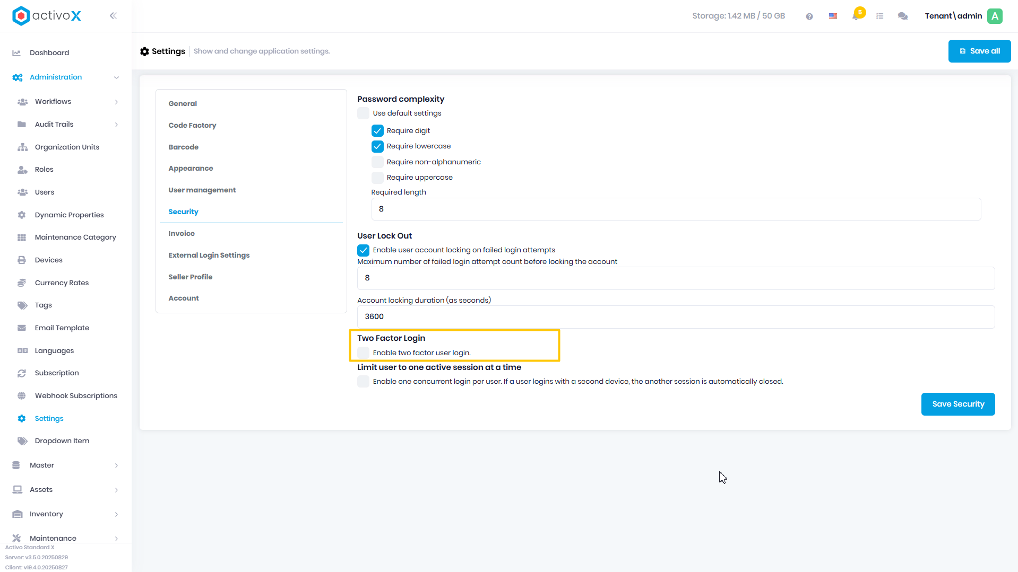1018x572 pixels.
Task: Go to Settings in the sidebar
Action: pyautogui.click(x=49, y=419)
